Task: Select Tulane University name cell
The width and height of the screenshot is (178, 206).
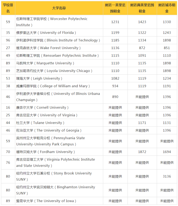Action: [59, 123]
